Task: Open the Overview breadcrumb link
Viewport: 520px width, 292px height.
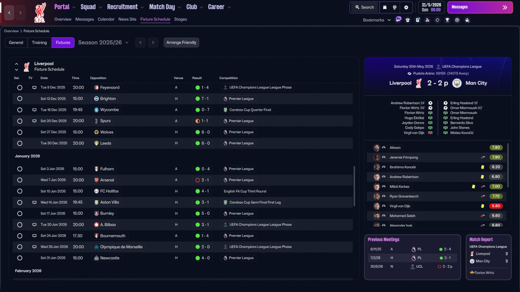Action: click(11, 31)
